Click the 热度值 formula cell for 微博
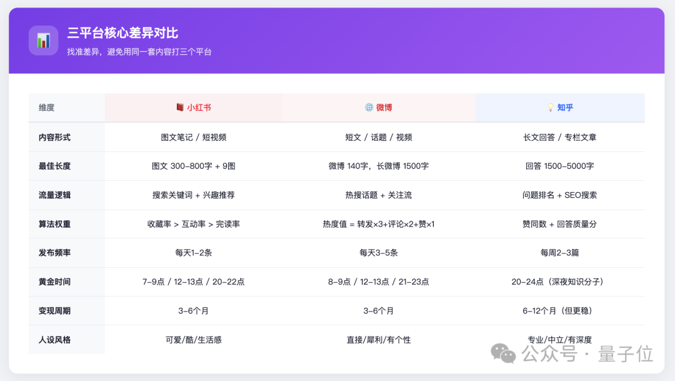The width and height of the screenshot is (675, 381). 379,223
